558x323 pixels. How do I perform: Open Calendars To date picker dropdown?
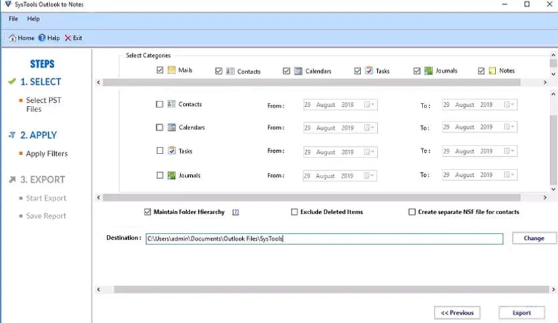pos(509,127)
